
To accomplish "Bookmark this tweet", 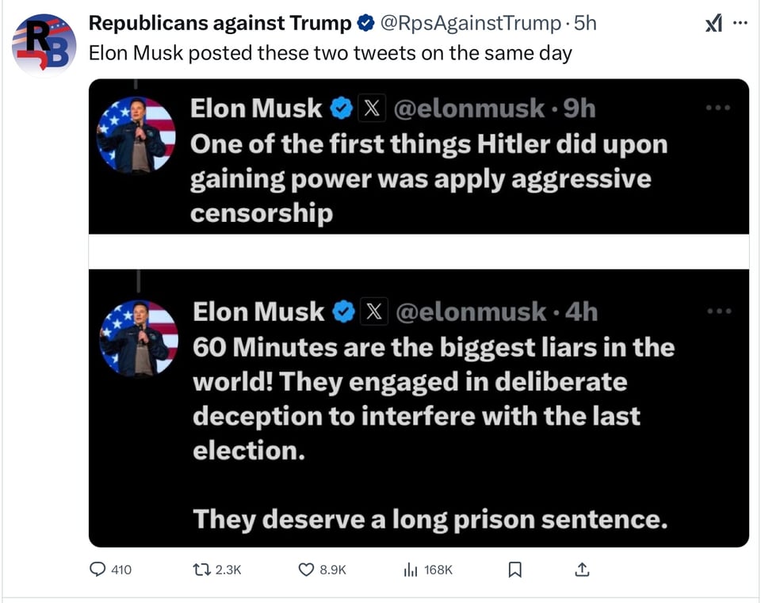I will tap(514, 569).
